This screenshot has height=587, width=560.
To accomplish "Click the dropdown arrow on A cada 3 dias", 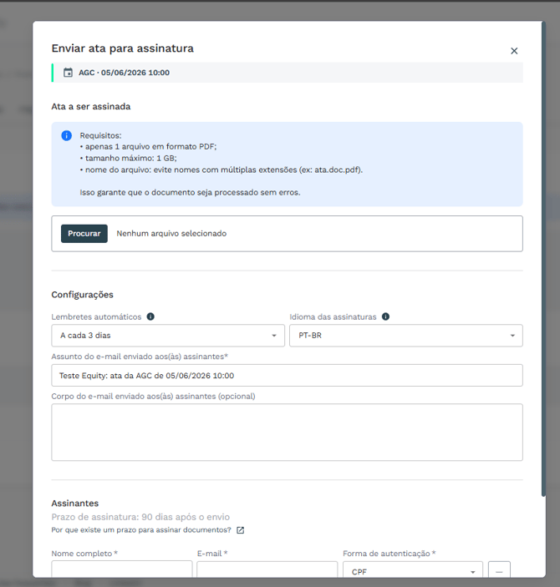I will click(274, 336).
